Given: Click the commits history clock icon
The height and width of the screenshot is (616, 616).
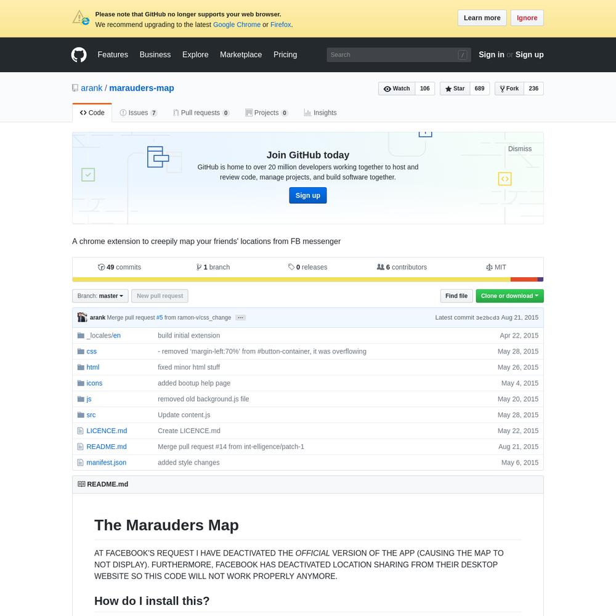Looking at the screenshot, I should point(102,267).
